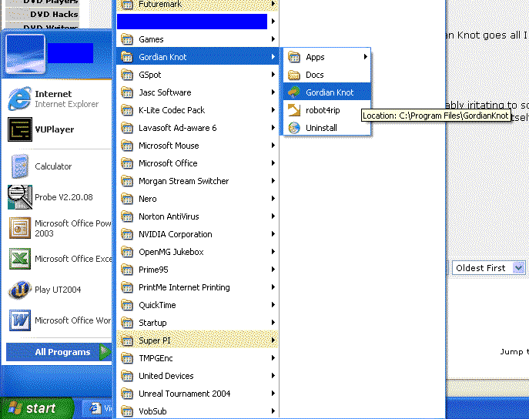Click the Excel icon
Image resolution: width=529 pixels, height=419 pixels.
(20, 259)
